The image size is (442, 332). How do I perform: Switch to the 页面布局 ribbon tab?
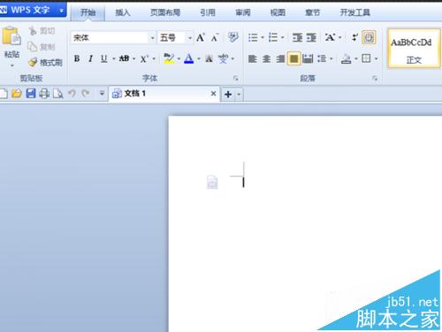pos(165,12)
